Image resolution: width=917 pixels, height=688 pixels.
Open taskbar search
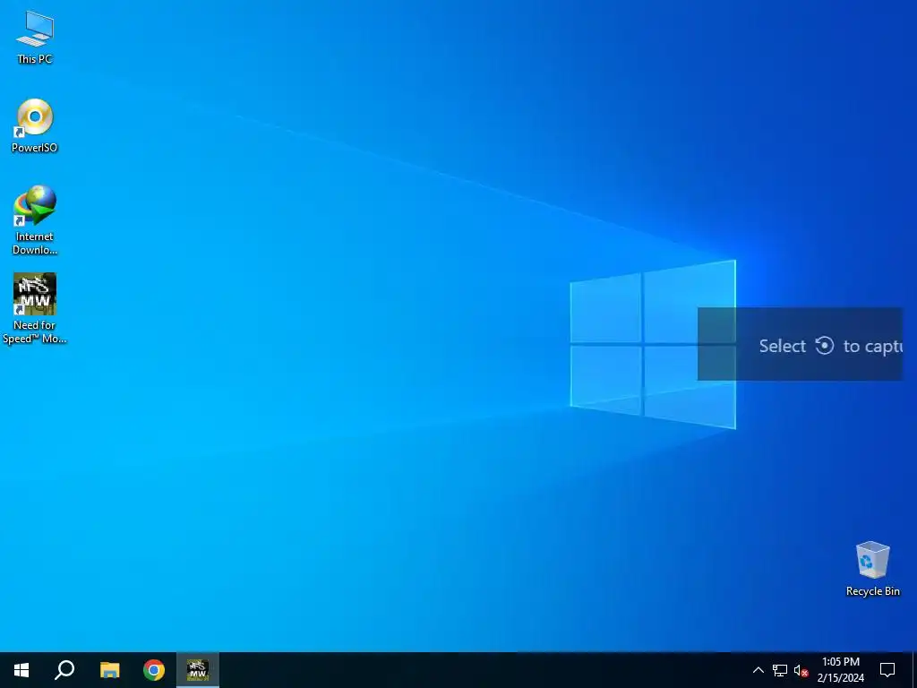pos(64,670)
